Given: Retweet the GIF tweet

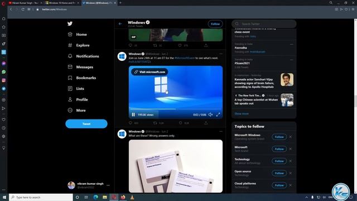Looking at the screenshot, I should point(155,46).
